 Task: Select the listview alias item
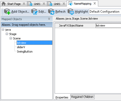tap(34, 43)
